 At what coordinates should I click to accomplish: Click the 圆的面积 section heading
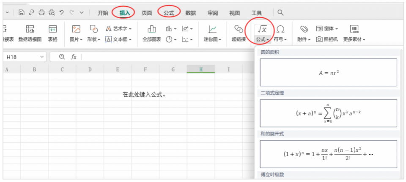(270, 52)
